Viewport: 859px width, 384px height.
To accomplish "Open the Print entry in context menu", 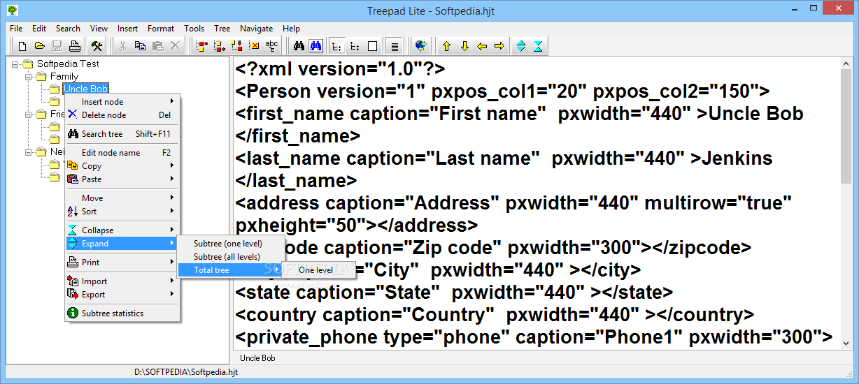I will [x=122, y=263].
